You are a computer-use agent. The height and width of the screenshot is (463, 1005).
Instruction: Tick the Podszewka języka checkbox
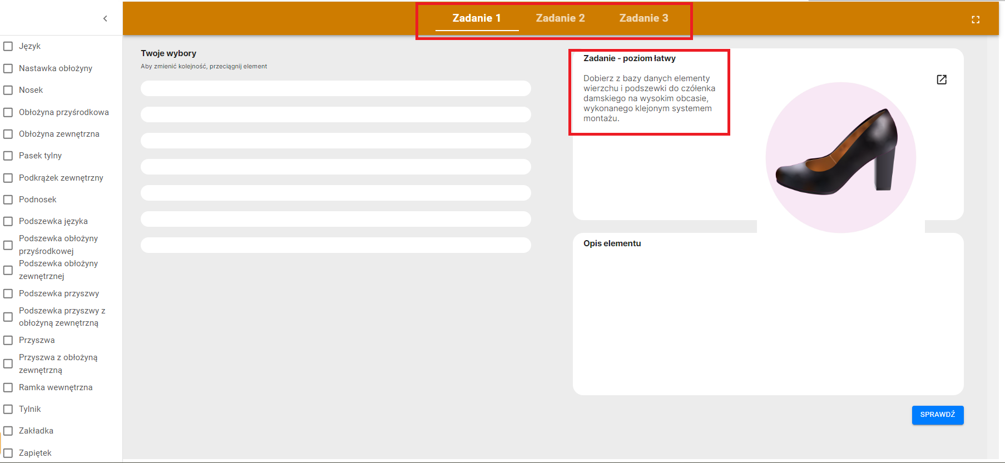pos(8,221)
